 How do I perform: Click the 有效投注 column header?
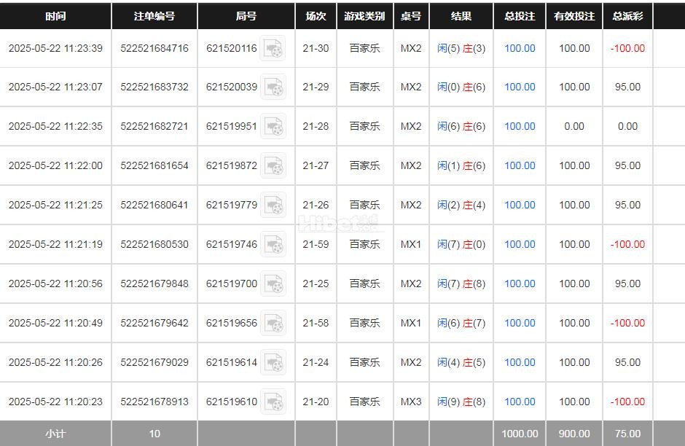click(x=574, y=16)
